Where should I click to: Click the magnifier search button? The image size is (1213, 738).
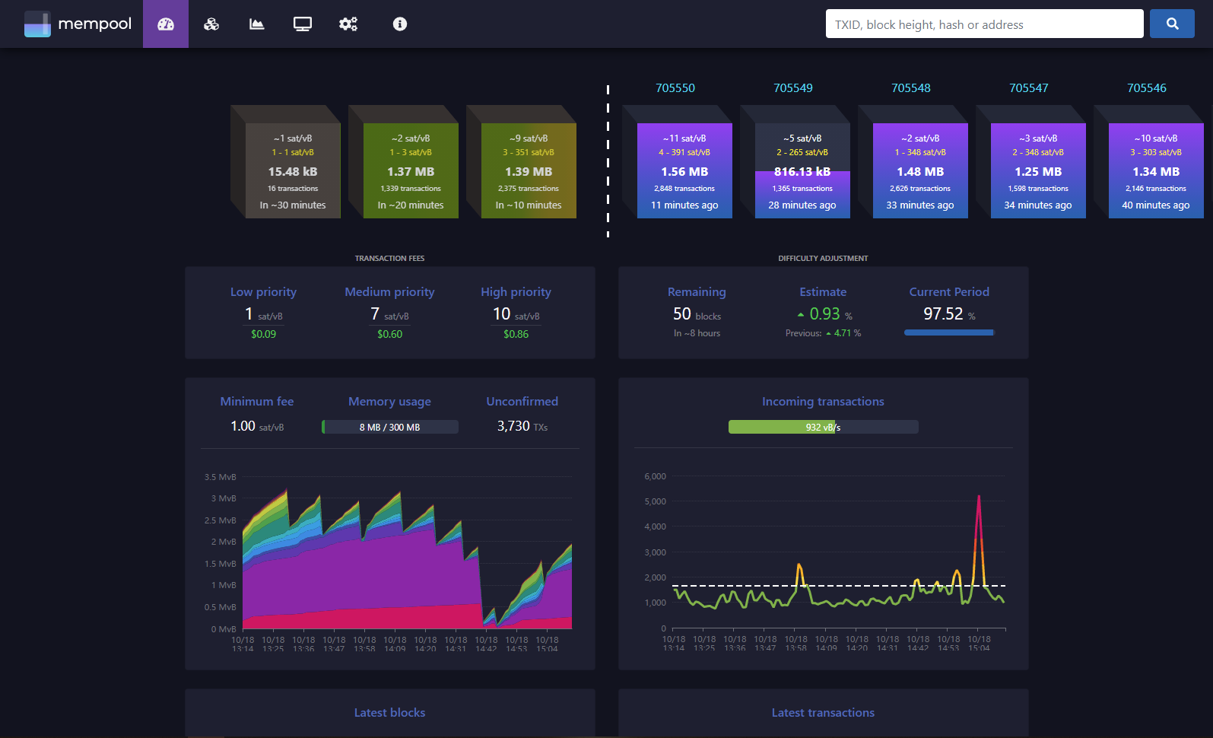(1172, 24)
